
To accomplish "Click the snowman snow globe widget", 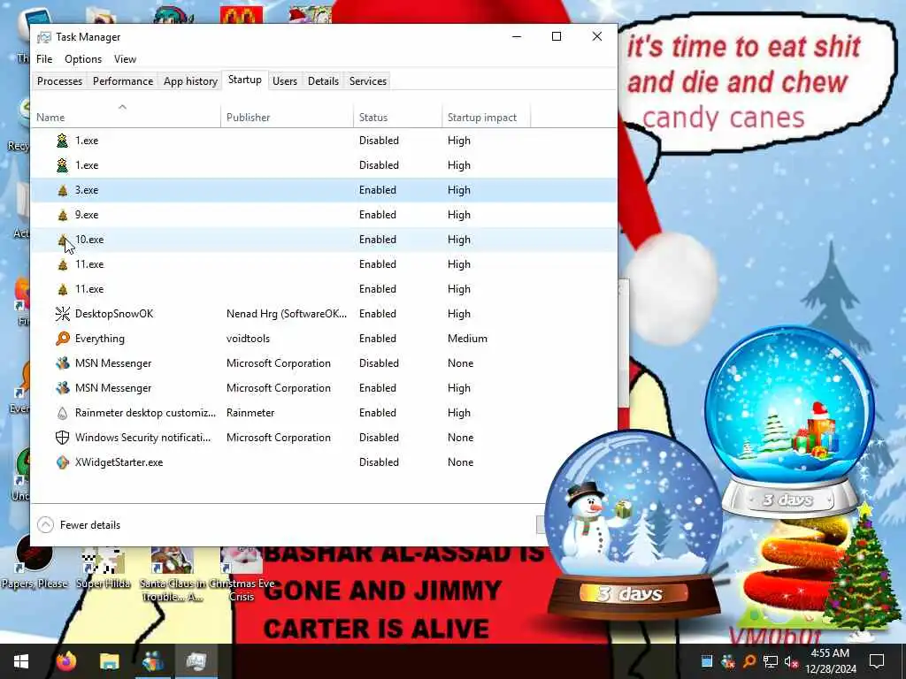I will click(633, 525).
